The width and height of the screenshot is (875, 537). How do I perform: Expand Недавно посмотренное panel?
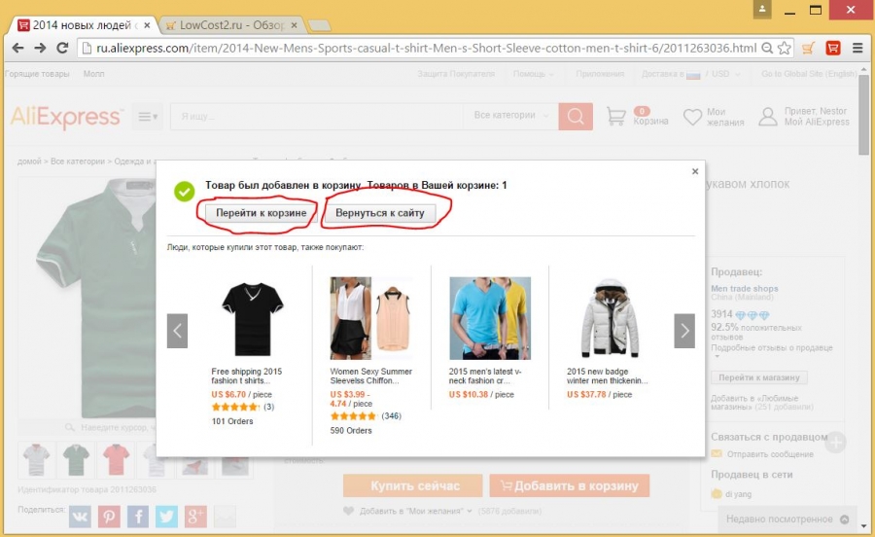[787, 519]
